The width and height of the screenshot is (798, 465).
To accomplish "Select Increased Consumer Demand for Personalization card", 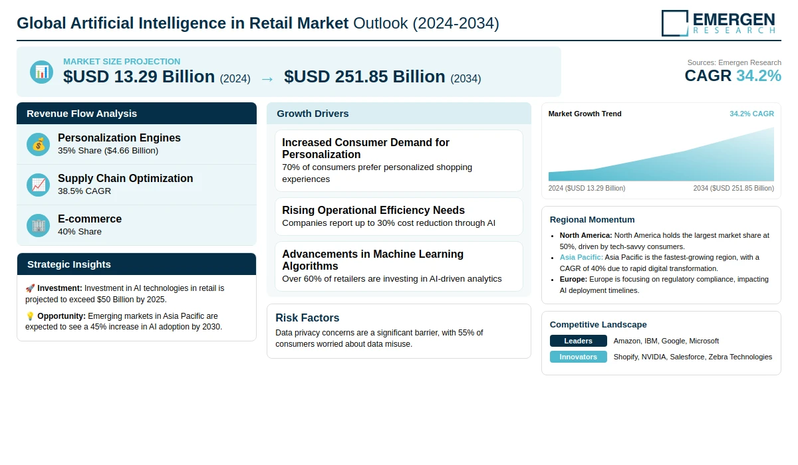I will click(398, 161).
